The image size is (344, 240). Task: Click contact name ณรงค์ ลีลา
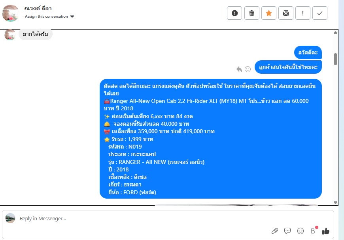click(x=38, y=9)
